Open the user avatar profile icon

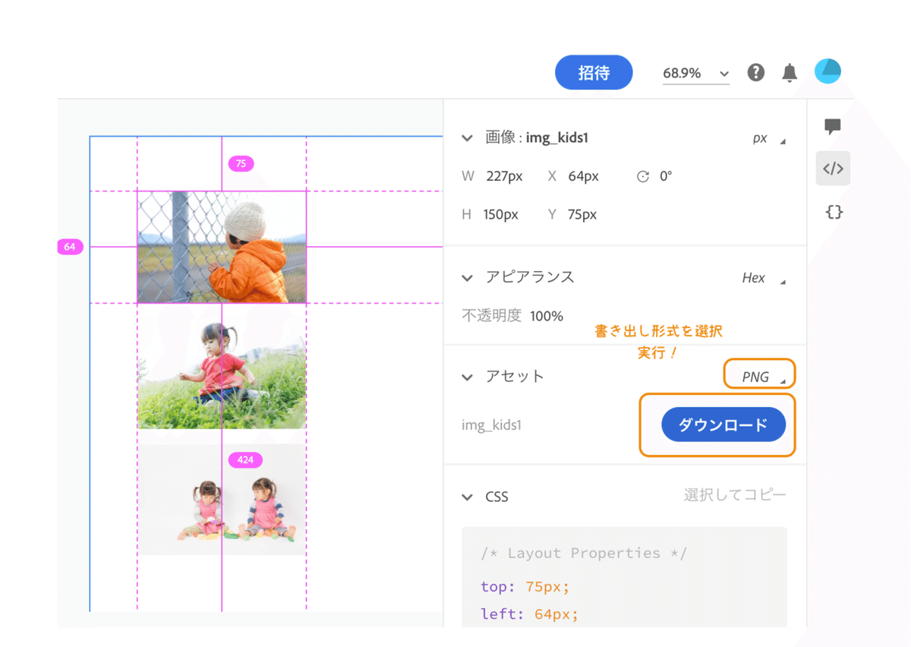[827, 71]
